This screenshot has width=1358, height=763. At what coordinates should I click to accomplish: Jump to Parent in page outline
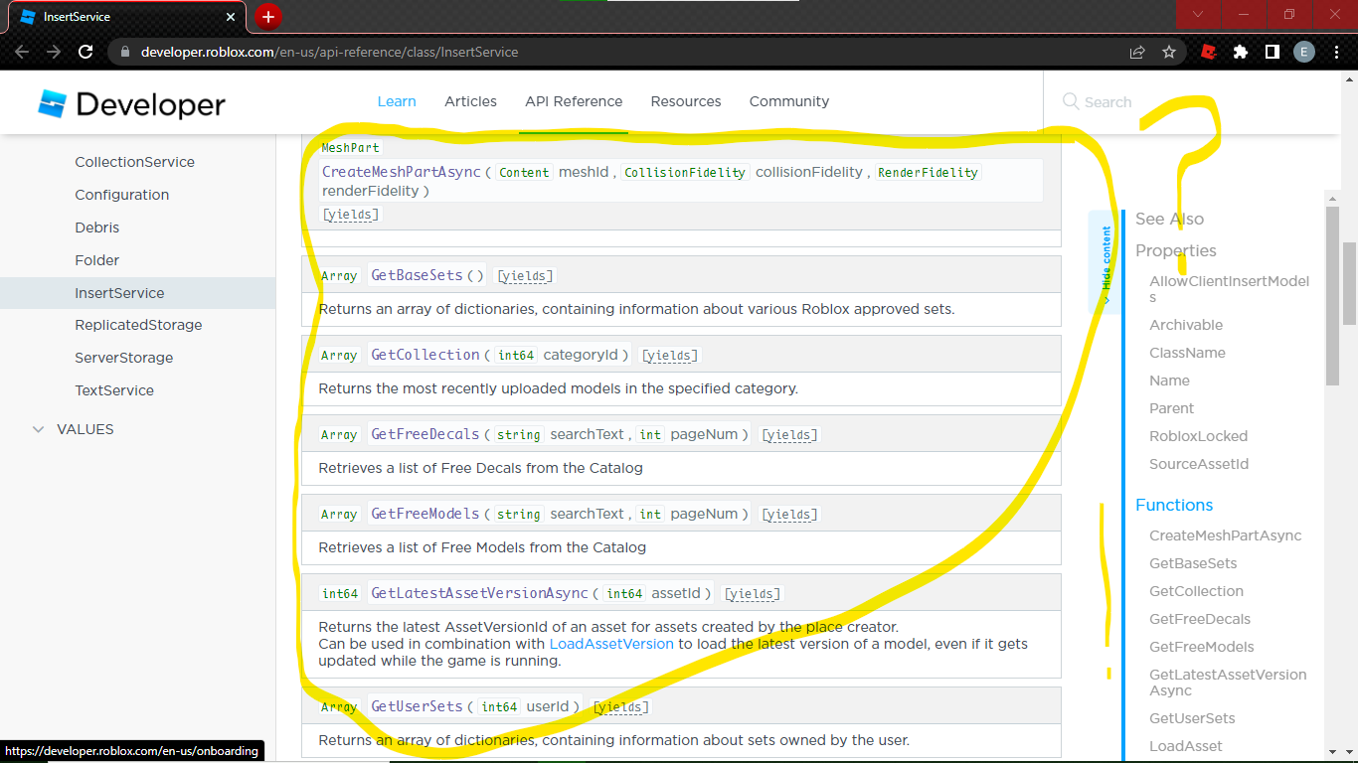point(1172,408)
